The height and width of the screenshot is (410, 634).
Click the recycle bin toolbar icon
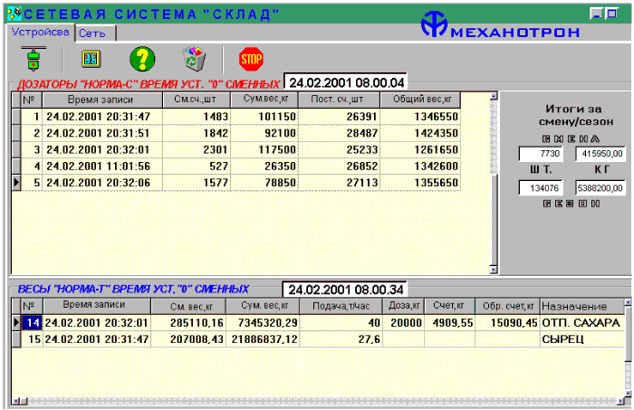(194, 59)
